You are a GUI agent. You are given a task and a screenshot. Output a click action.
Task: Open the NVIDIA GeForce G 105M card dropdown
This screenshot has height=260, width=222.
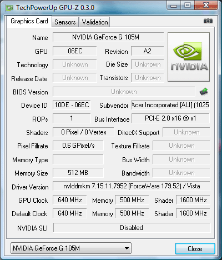pyautogui.click(x=71, y=248)
